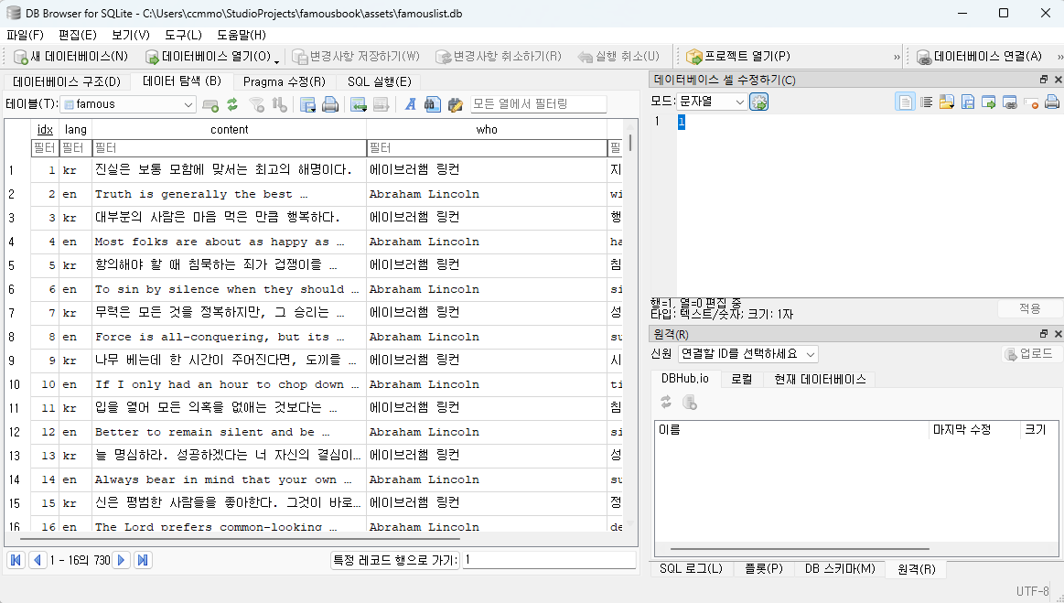Click the green refresh table data icon
The image size is (1064, 603).
232,104
